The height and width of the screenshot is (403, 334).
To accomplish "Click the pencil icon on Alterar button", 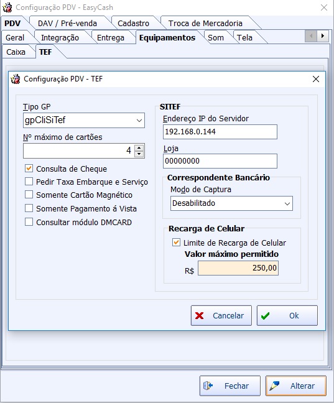I will [274, 386].
